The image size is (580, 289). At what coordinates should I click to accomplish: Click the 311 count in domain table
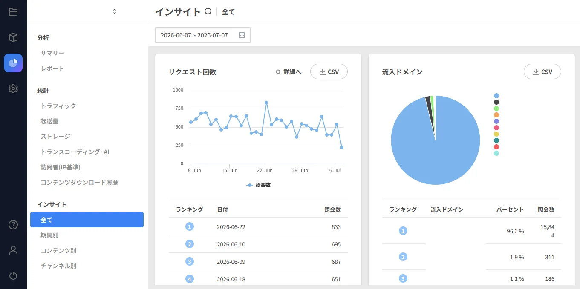pos(550,257)
